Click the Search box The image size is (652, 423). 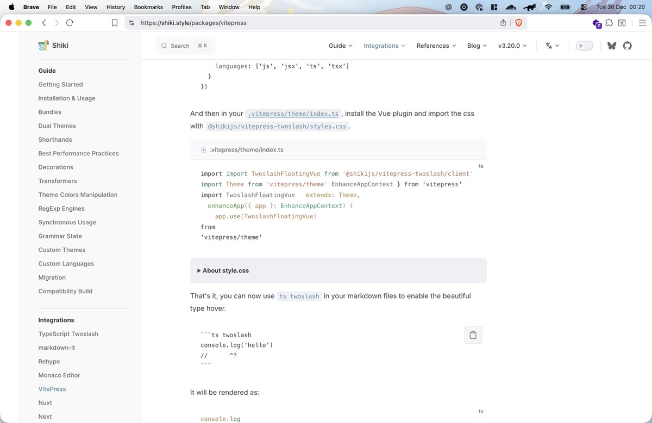185,46
